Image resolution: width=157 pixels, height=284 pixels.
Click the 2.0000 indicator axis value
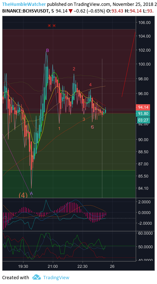tap(145, 202)
